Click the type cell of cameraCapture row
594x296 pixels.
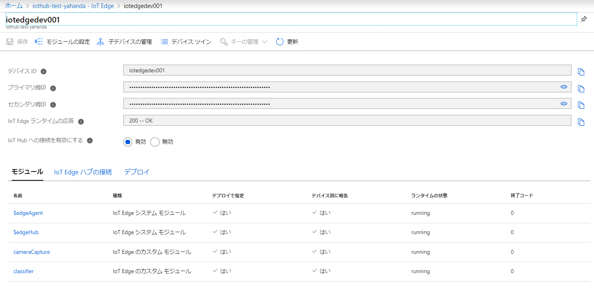tap(152, 252)
